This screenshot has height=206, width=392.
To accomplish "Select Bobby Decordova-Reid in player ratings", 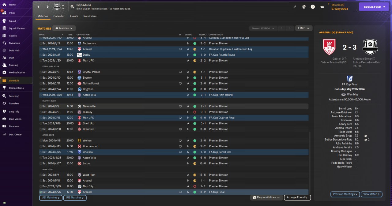I will click(338, 140).
